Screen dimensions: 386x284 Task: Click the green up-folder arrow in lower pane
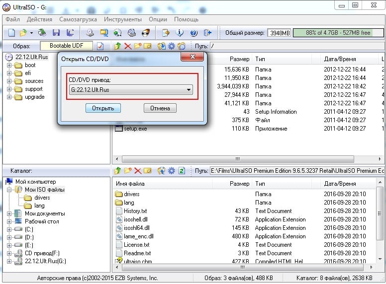[117, 171]
